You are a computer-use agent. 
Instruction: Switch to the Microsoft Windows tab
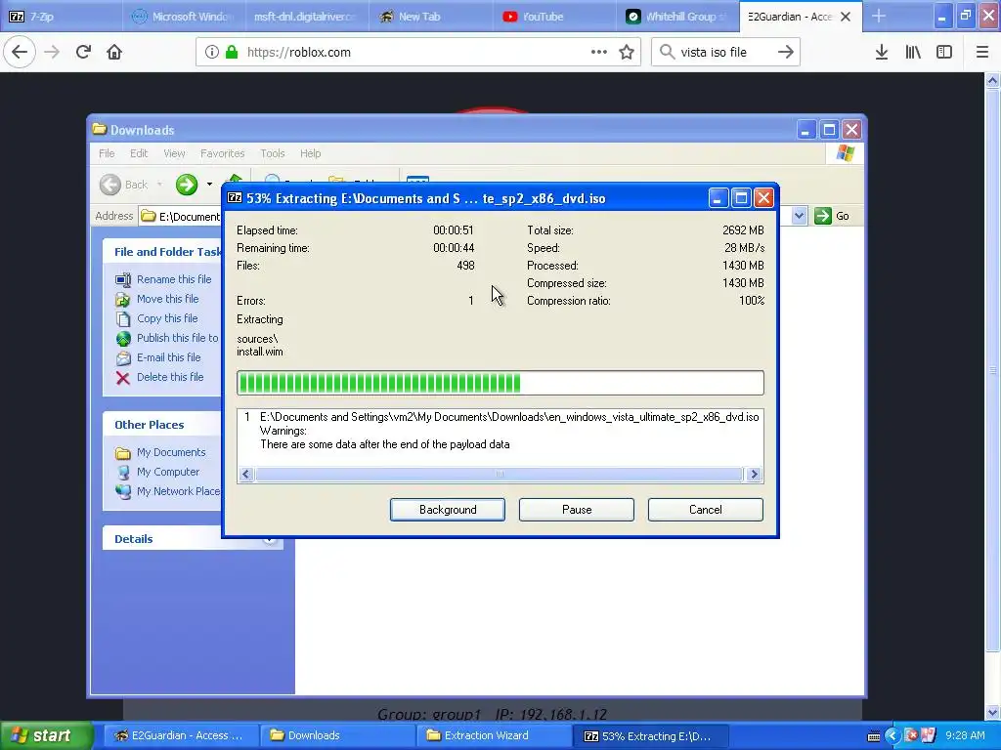(184, 17)
